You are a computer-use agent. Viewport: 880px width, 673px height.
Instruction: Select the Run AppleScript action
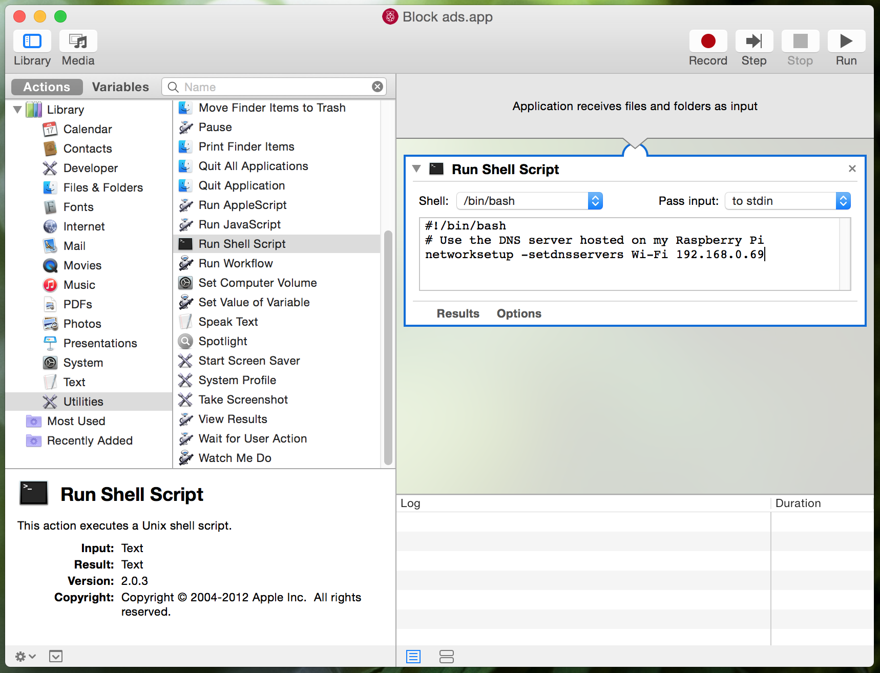(277, 205)
